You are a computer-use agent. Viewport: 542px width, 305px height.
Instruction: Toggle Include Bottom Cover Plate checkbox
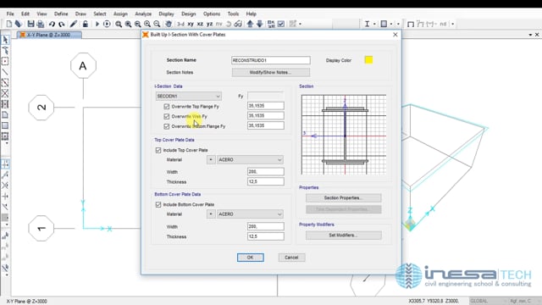[x=158, y=204]
